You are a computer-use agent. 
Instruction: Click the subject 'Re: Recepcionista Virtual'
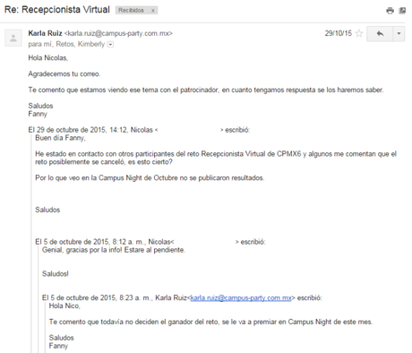[x=57, y=10]
